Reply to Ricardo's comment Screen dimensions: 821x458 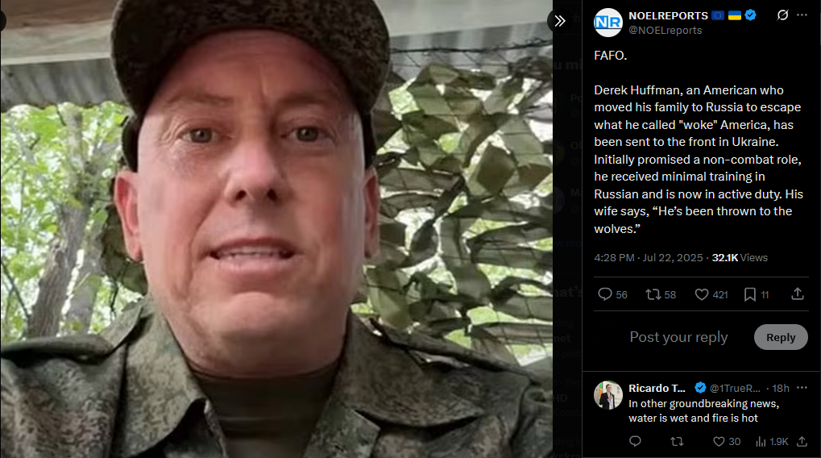point(635,441)
